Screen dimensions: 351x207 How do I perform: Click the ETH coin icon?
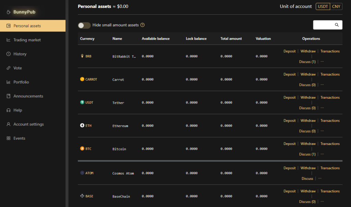pos(82,125)
